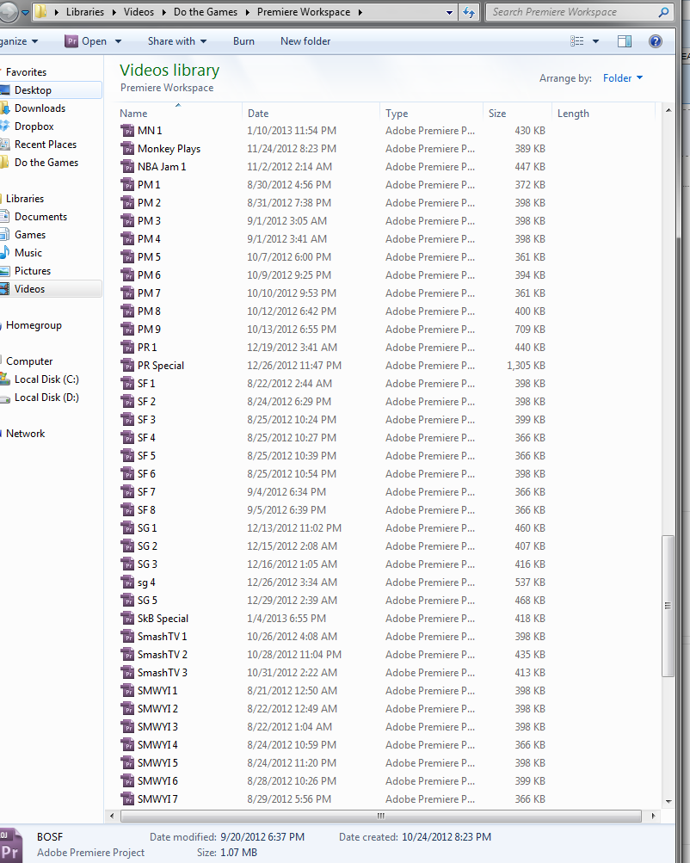Click the scroll up arrow of file list

668,111
